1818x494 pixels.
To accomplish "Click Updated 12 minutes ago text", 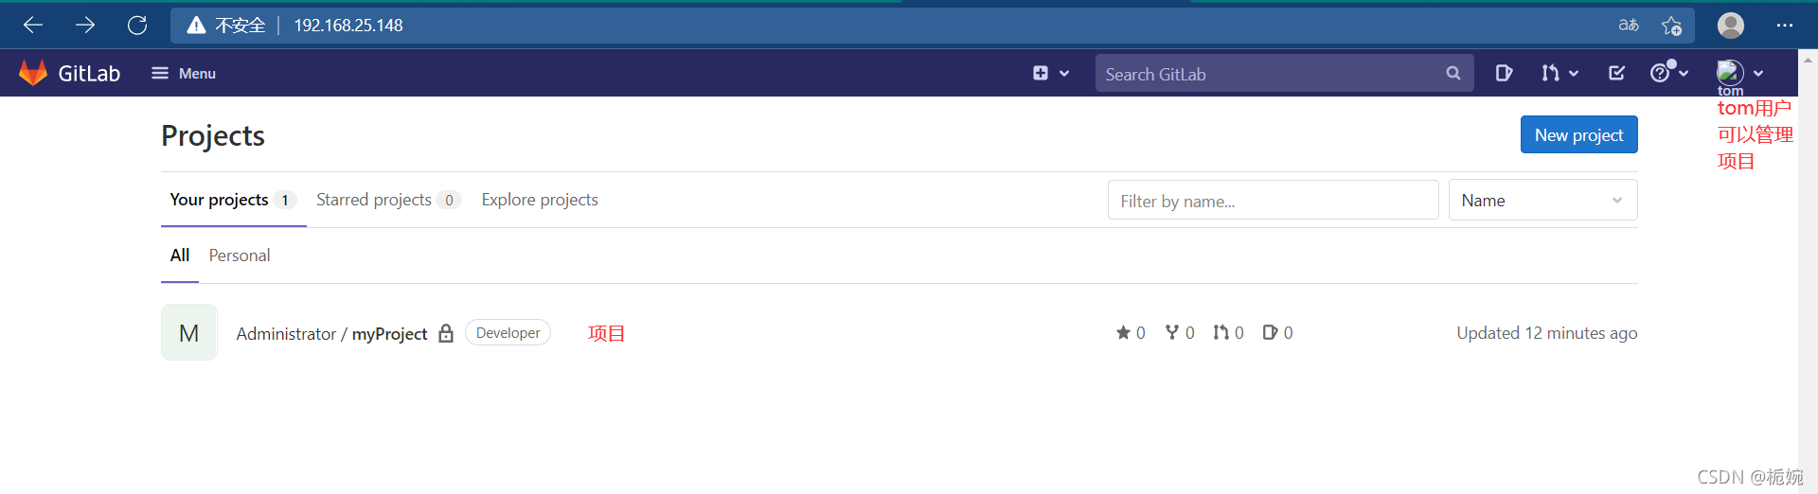I will (1546, 333).
